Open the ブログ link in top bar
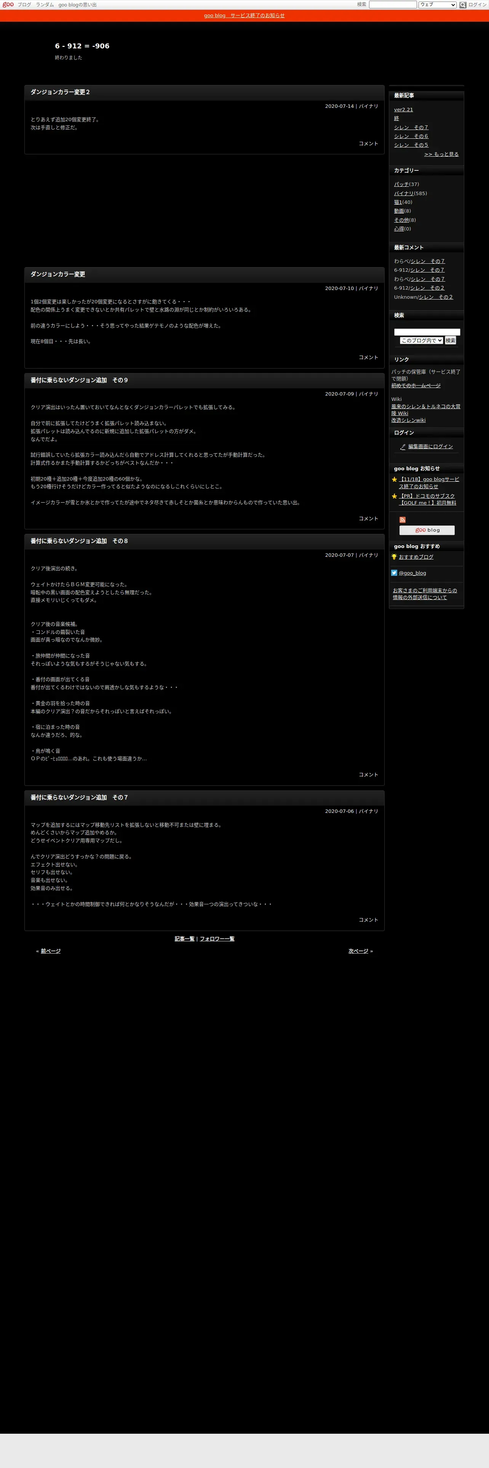 [x=24, y=5]
